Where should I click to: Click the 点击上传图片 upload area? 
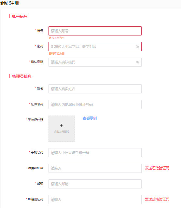click(x=62, y=129)
